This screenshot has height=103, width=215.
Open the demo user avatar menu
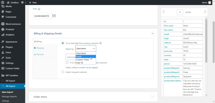(x=210, y=2)
